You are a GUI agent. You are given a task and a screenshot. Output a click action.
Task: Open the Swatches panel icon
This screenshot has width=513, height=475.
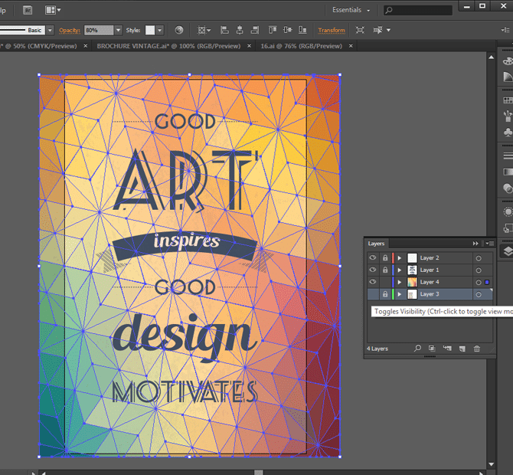507,99
